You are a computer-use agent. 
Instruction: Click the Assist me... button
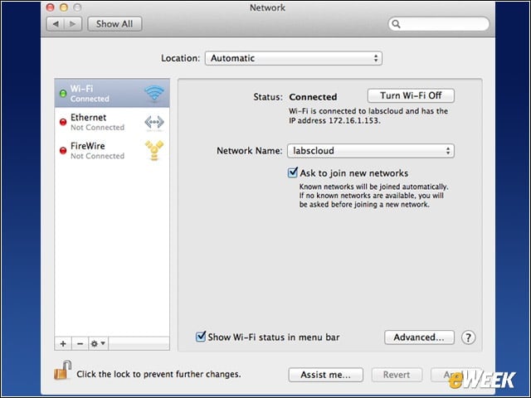coord(326,375)
